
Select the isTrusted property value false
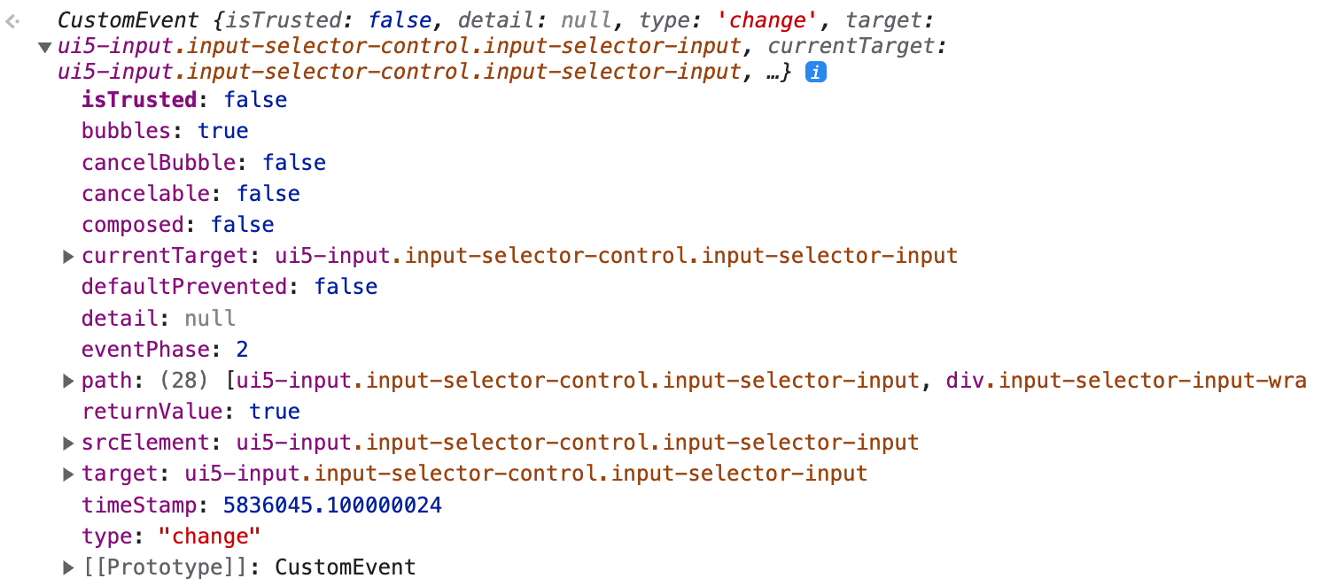click(x=255, y=99)
